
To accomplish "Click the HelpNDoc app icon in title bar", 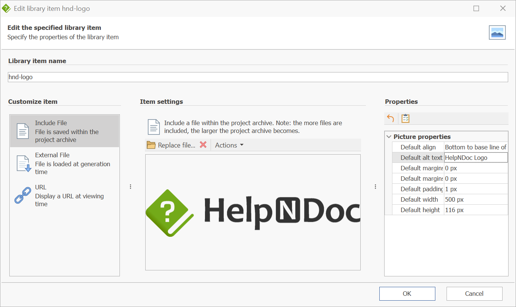I will (6, 8).
